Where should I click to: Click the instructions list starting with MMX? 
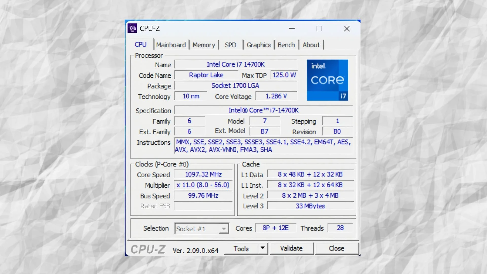click(x=264, y=146)
